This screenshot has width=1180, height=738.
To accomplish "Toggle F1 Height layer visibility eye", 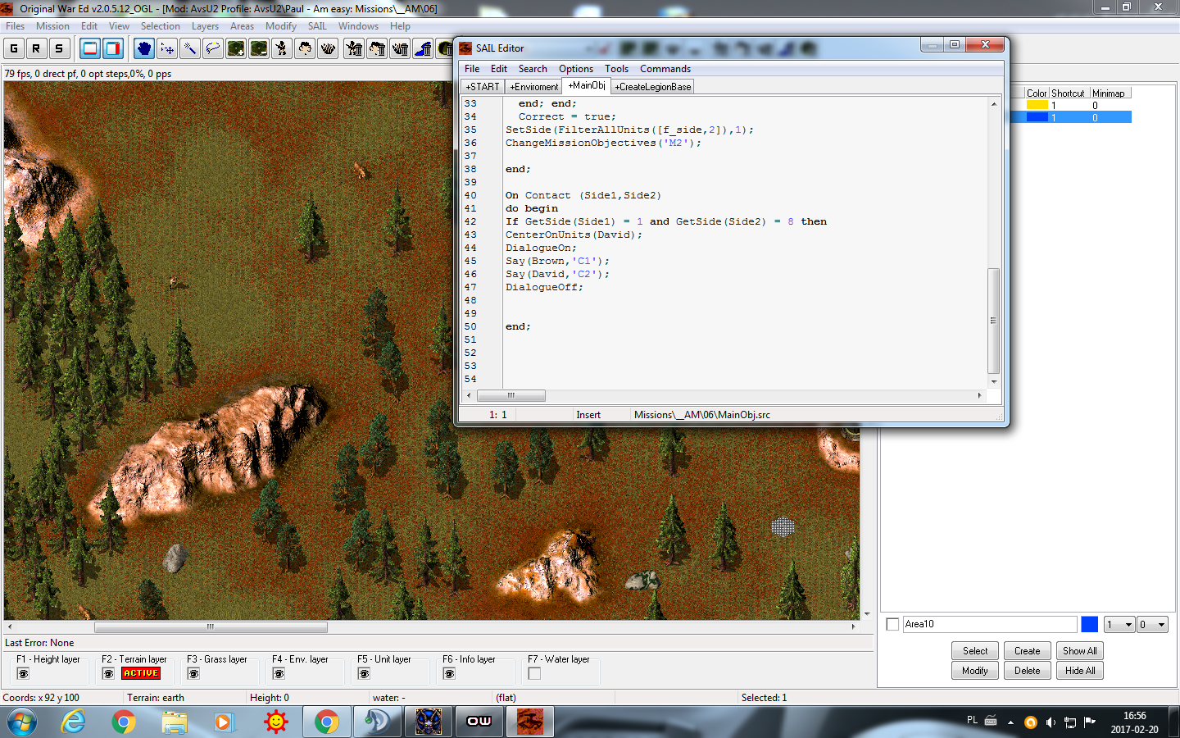I will tap(23, 674).
